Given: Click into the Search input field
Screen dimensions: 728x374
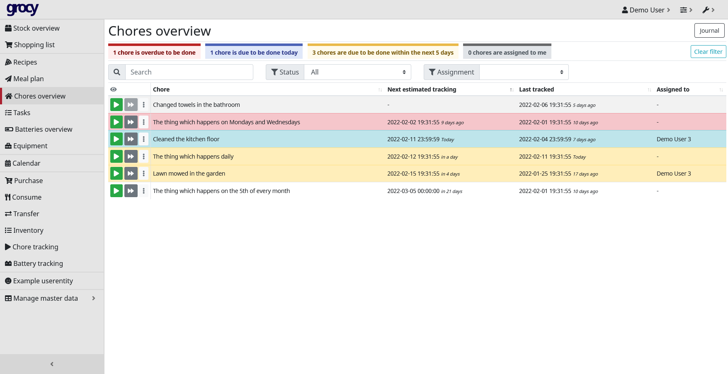Looking at the screenshot, I should 189,72.
